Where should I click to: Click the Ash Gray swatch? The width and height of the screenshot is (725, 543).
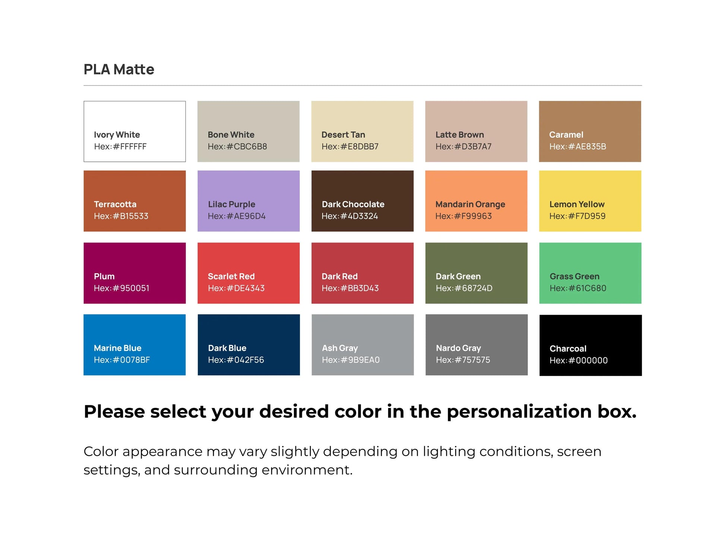(x=362, y=345)
